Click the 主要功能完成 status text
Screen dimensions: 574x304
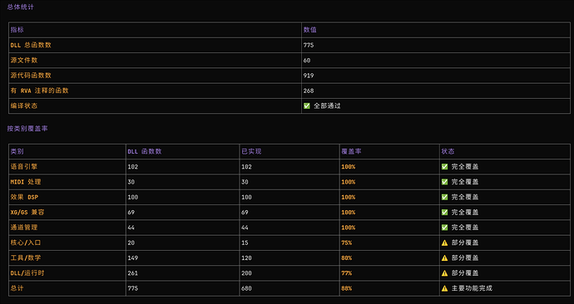(x=472, y=288)
